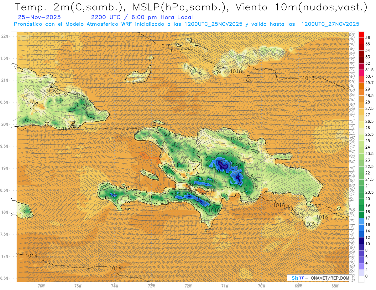Click the legend value "22.5"

pos(369,166)
